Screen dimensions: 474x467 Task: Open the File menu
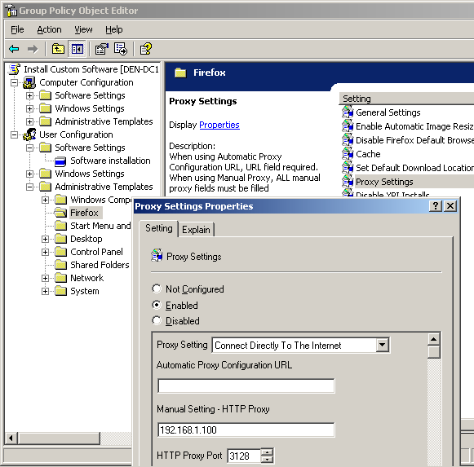pos(17,29)
